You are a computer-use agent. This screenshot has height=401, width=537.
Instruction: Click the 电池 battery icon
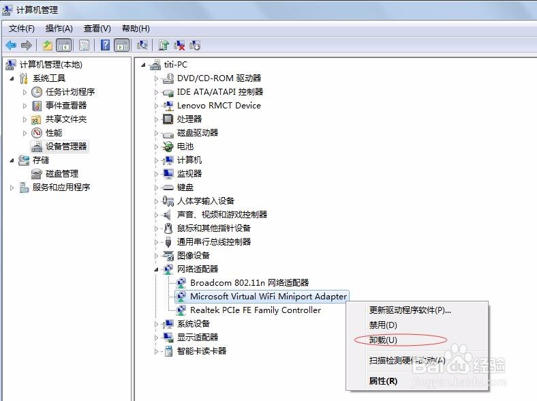[168, 147]
